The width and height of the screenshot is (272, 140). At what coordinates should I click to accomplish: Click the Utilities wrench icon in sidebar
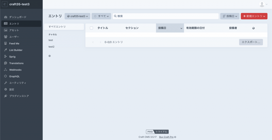tap(5, 83)
